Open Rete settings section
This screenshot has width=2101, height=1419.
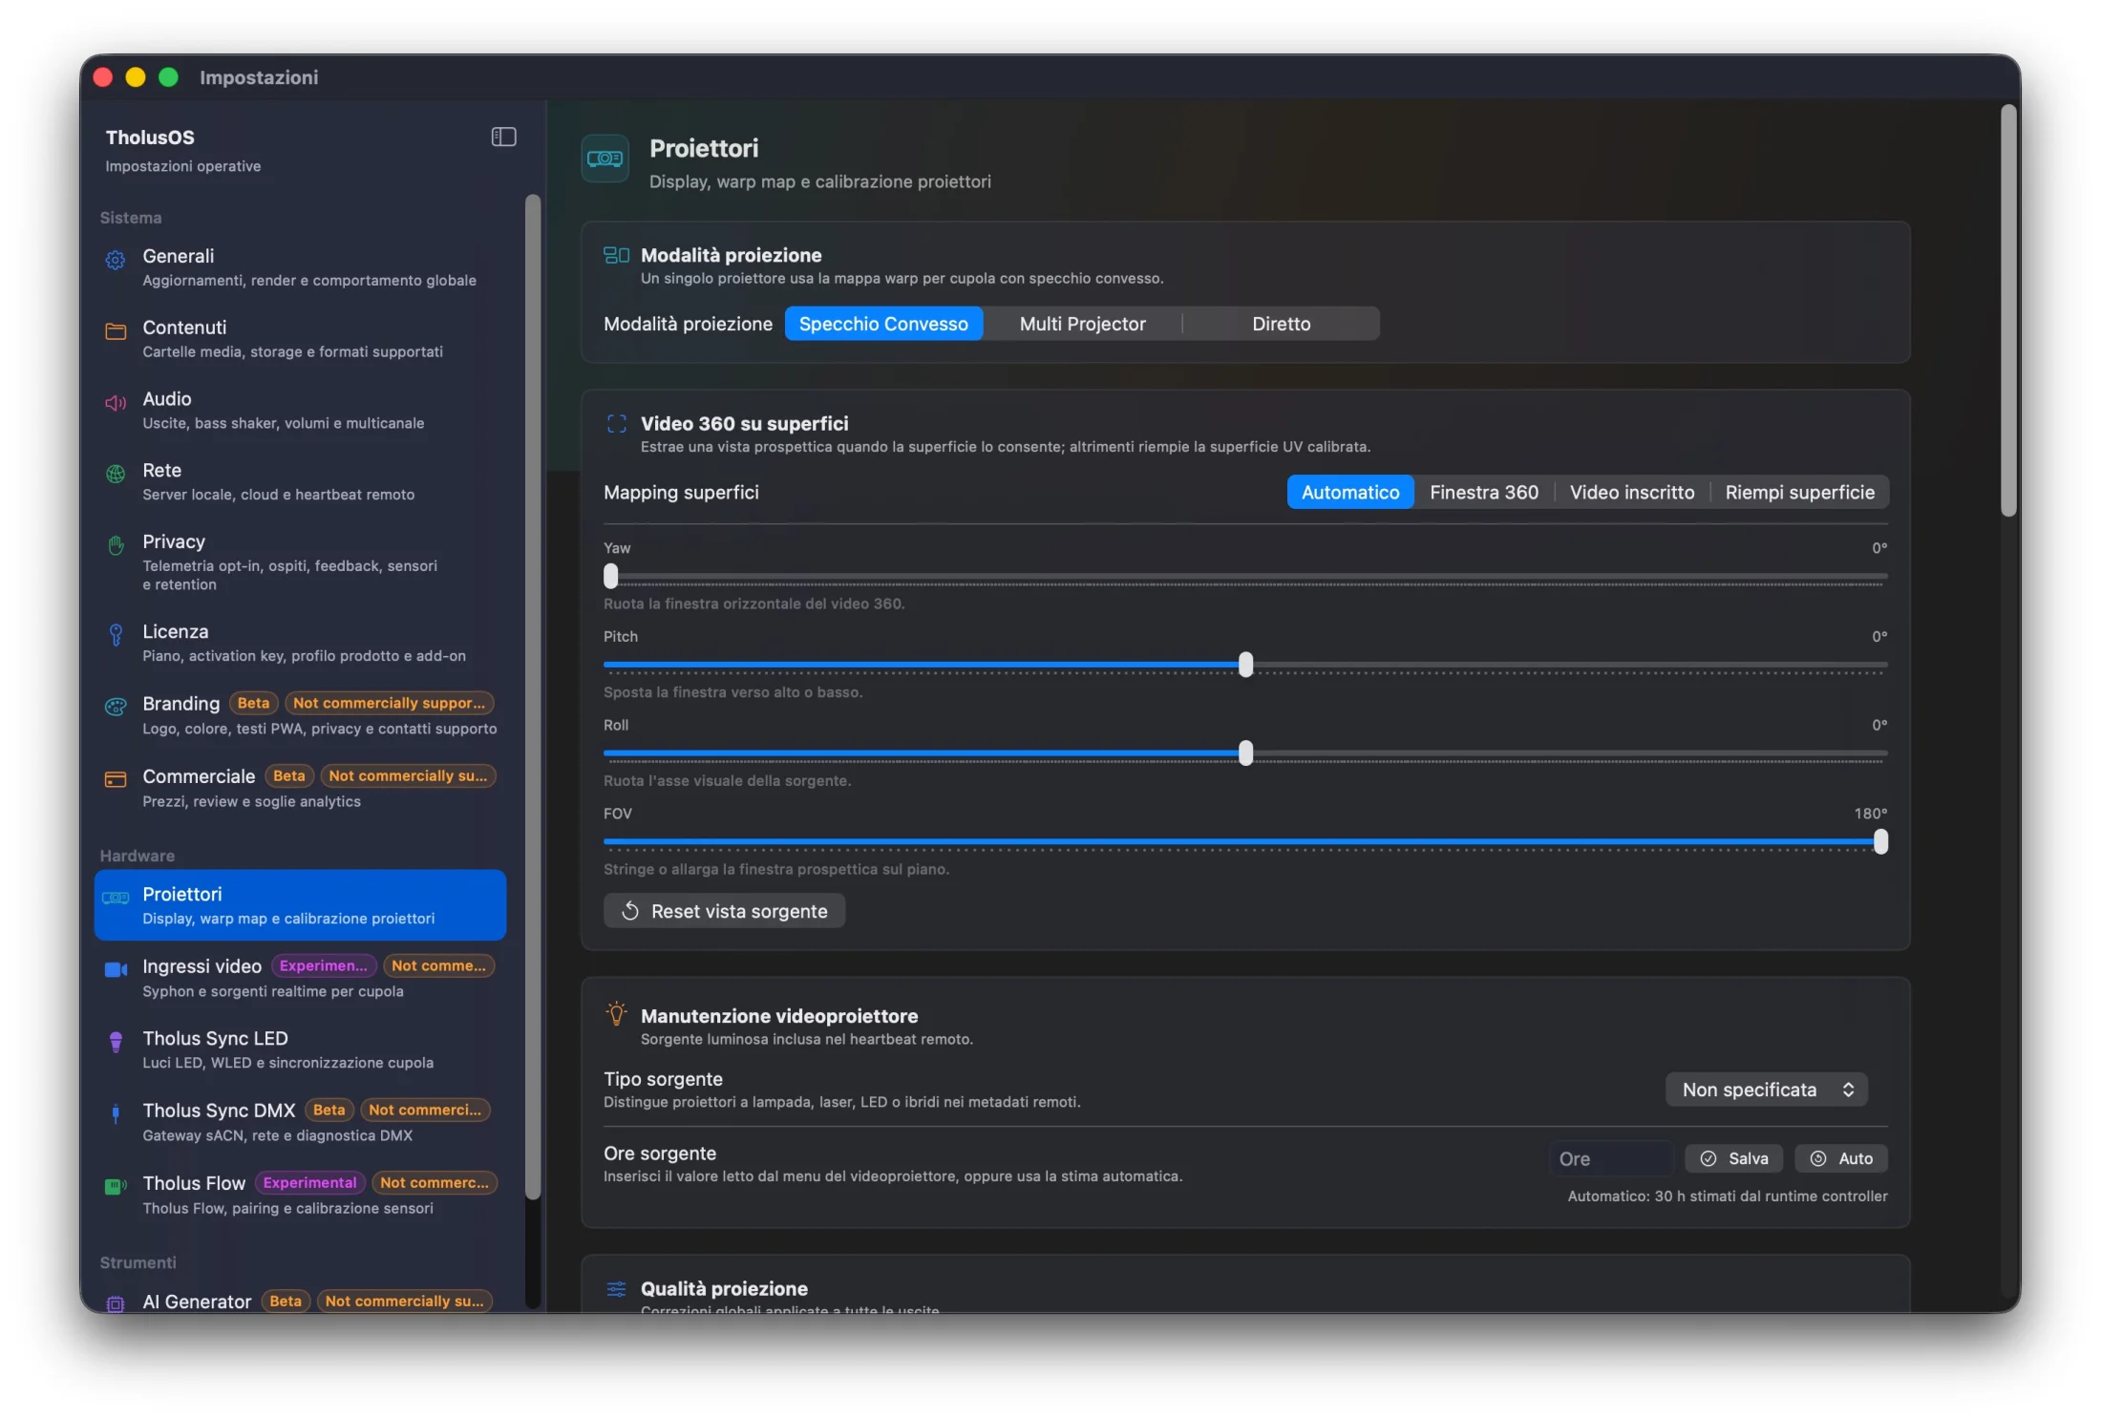click(300, 482)
